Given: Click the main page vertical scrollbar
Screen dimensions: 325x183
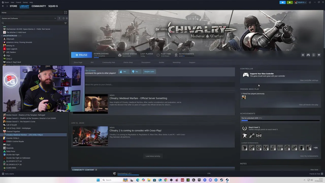Looking at the screenshot, I should click(x=324, y=29).
